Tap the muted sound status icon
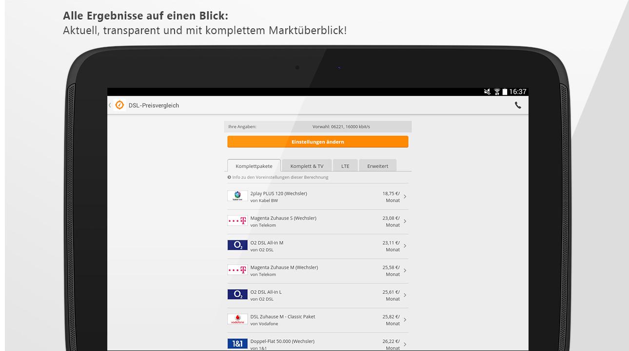The width and height of the screenshot is (629, 351). click(x=487, y=92)
